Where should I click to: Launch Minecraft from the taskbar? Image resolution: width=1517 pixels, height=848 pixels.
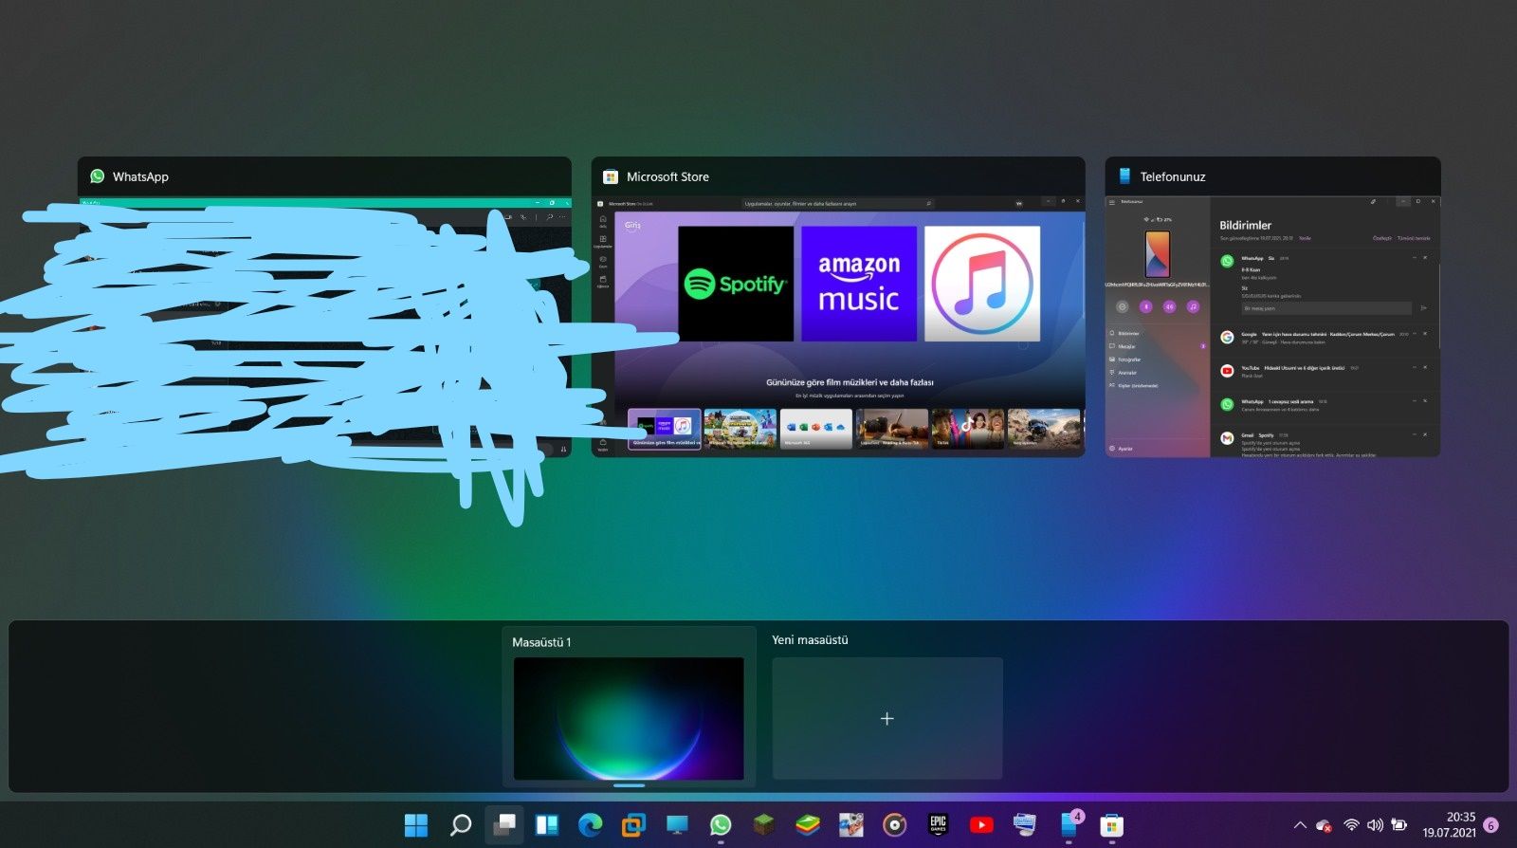(764, 825)
